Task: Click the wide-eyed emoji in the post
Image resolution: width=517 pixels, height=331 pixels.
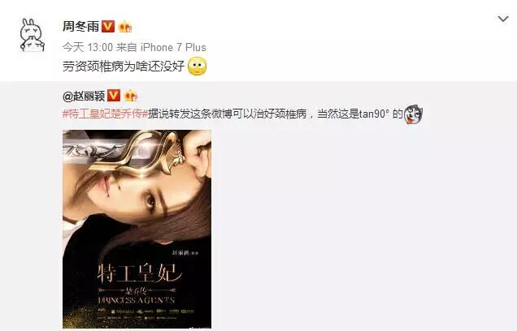Action: click(198, 67)
